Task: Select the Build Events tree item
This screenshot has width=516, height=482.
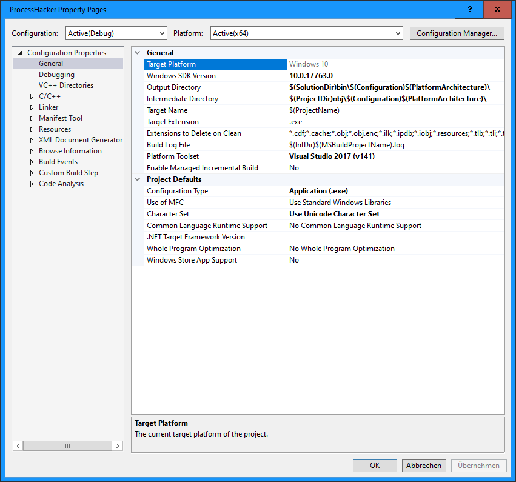Action: 58,161
